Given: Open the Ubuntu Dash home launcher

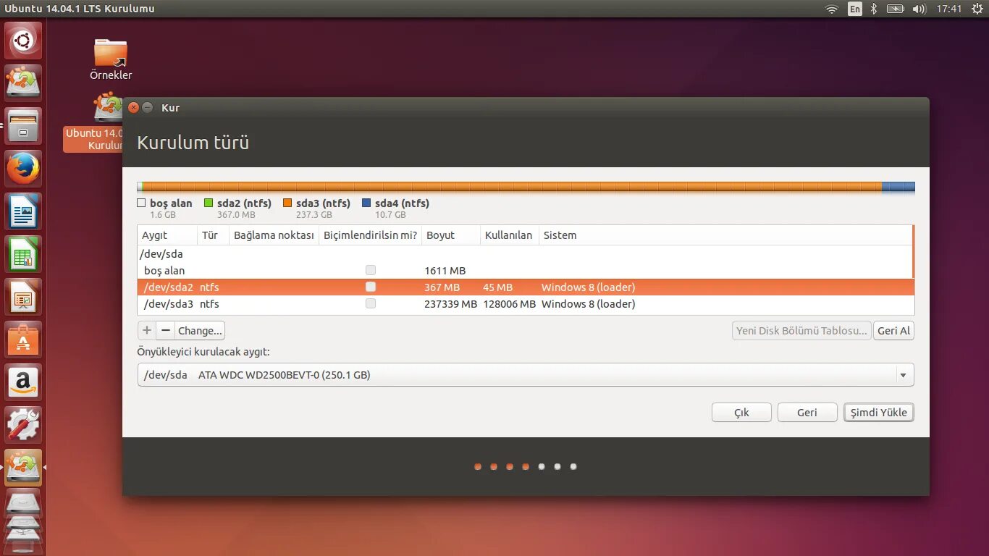Looking at the screenshot, I should pyautogui.click(x=23, y=41).
